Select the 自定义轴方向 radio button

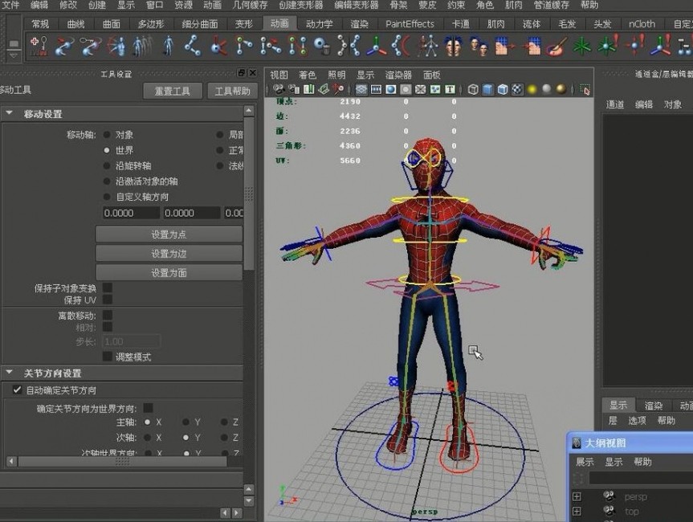(x=107, y=197)
